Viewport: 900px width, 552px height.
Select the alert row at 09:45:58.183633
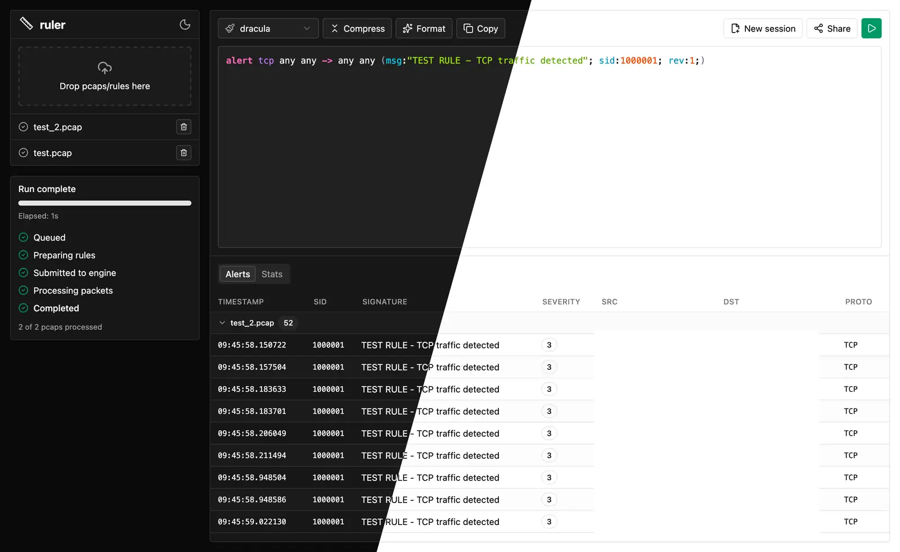click(550, 389)
